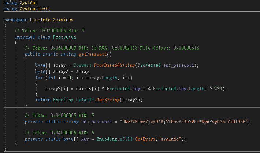
Task: Click the "armando" string literal
Action: pyautogui.click(x=169, y=139)
